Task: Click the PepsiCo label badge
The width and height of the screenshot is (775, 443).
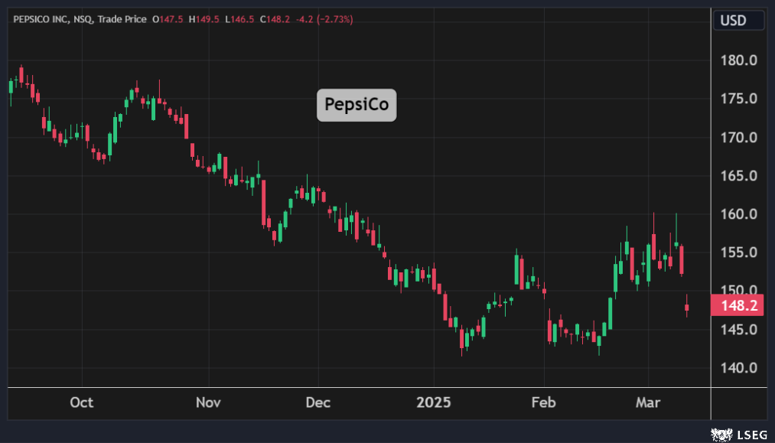Action: [357, 105]
